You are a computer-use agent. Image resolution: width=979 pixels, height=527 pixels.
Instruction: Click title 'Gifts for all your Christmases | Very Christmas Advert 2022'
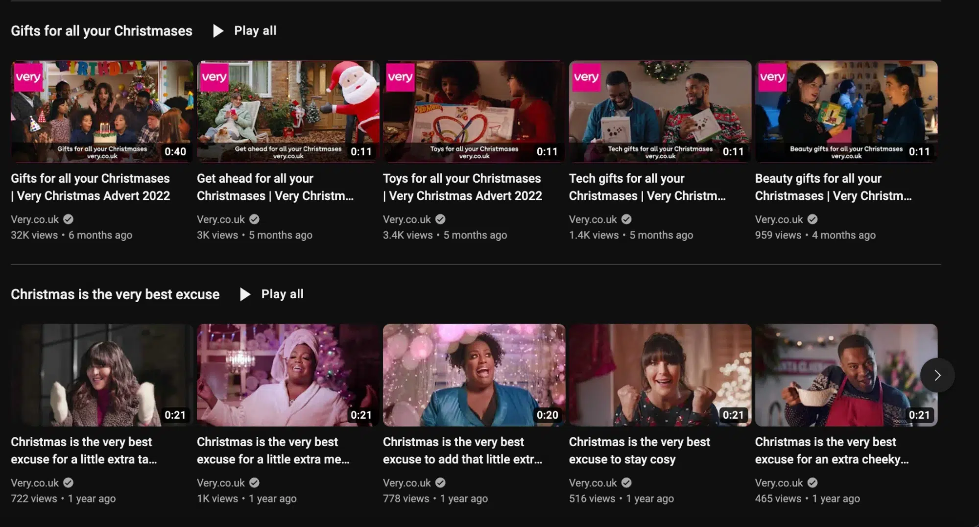tap(91, 187)
